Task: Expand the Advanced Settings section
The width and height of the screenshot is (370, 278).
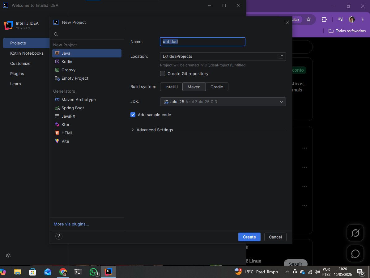Action: [x=133, y=130]
